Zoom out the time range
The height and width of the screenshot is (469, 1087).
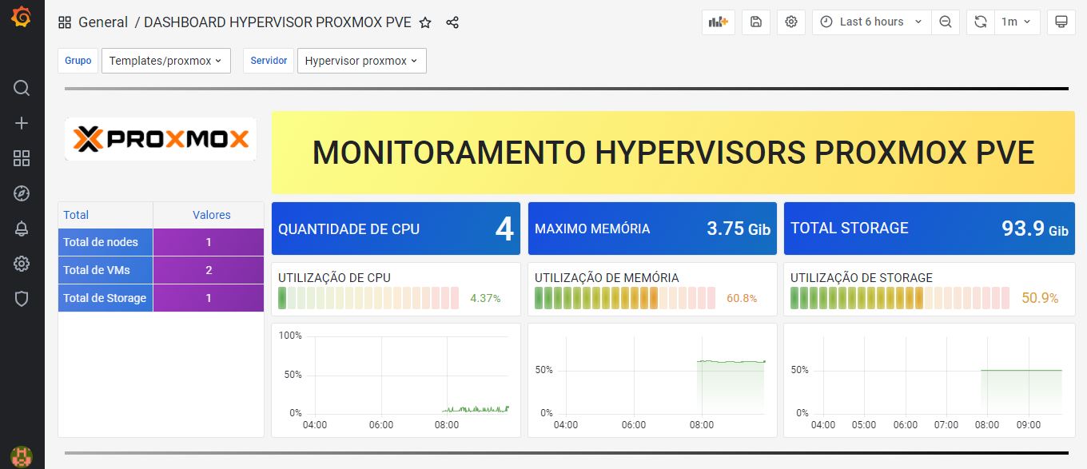point(946,22)
